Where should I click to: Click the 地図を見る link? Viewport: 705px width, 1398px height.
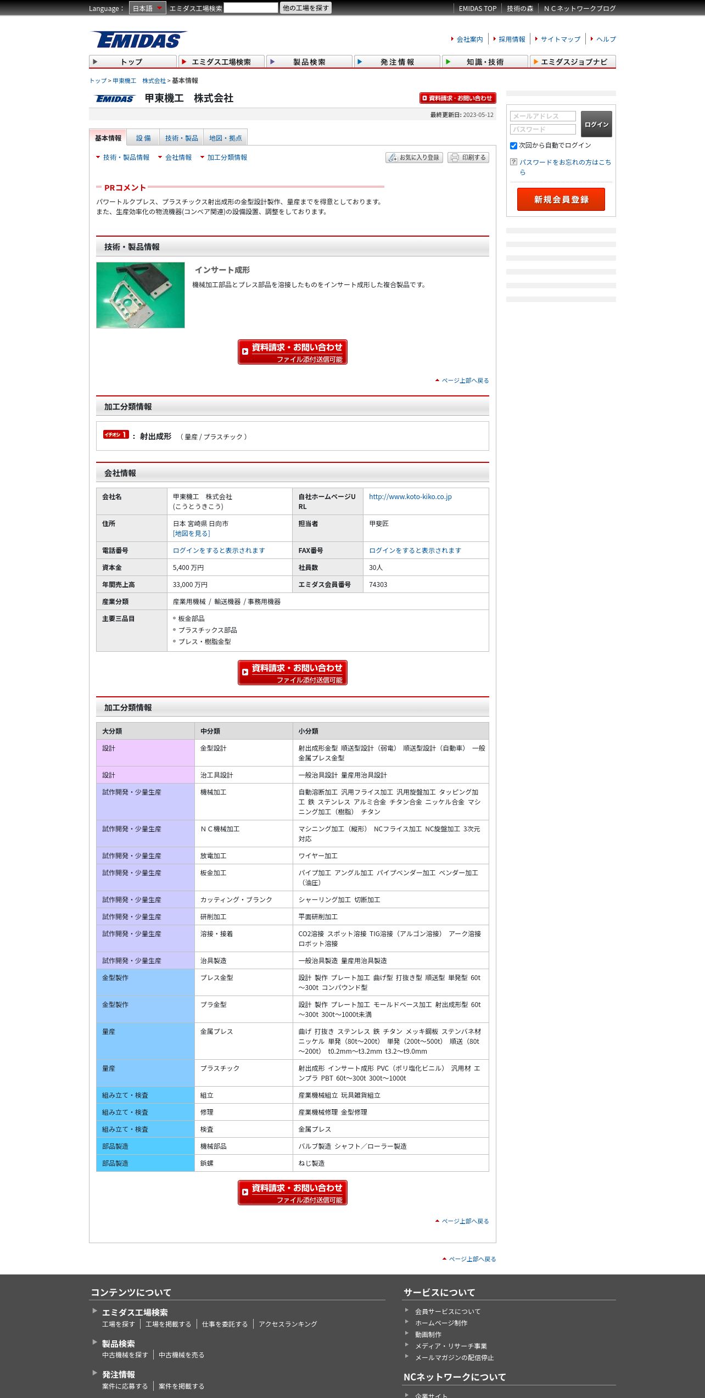pos(191,533)
